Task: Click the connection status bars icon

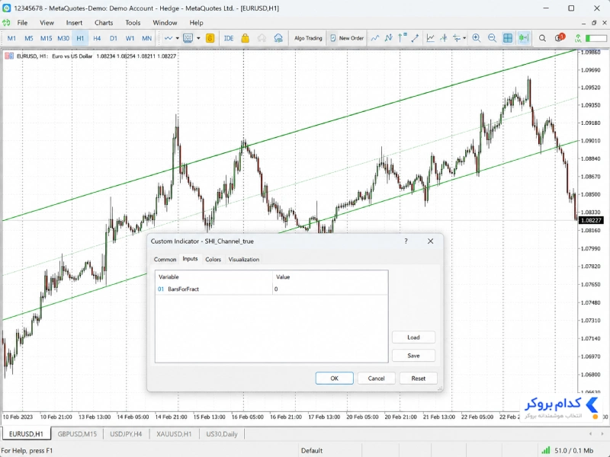Action: click(546, 450)
